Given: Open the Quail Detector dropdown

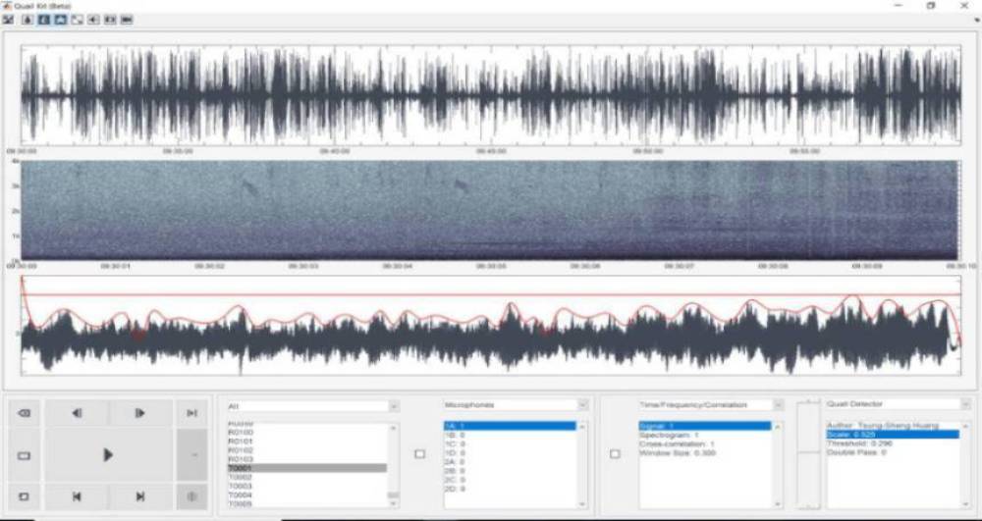Looking at the screenshot, I should pyautogui.click(x=899, y=404).
